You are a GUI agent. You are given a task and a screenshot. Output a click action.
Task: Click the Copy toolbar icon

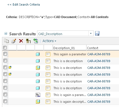click(6, 41)
